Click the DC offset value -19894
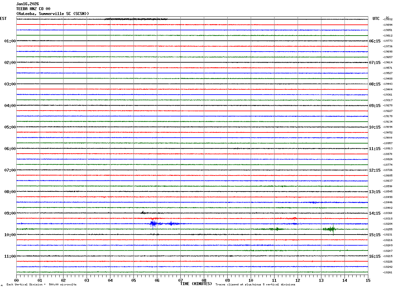 [x=388, y=25]
